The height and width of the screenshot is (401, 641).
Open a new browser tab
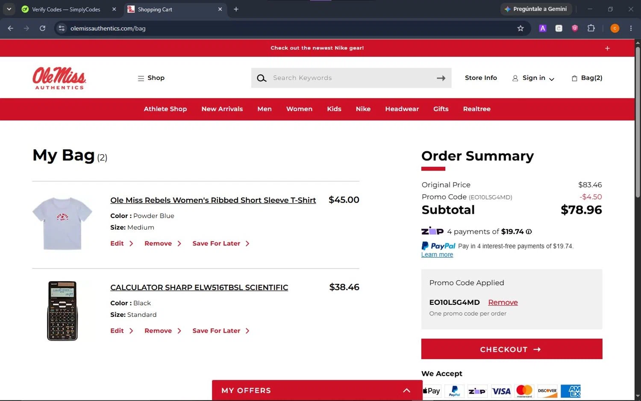click(236, 9)
